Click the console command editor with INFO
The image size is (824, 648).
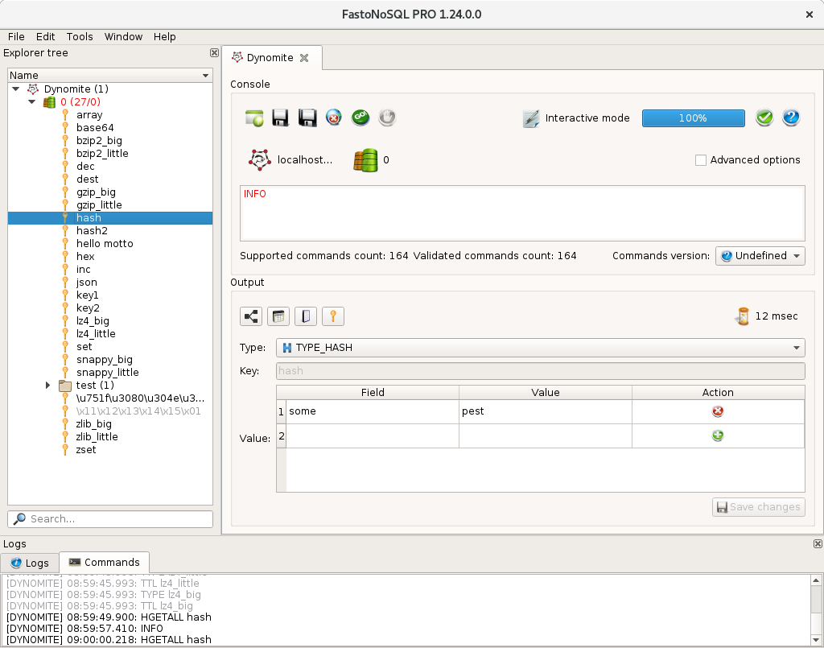(x=522, y=213)
